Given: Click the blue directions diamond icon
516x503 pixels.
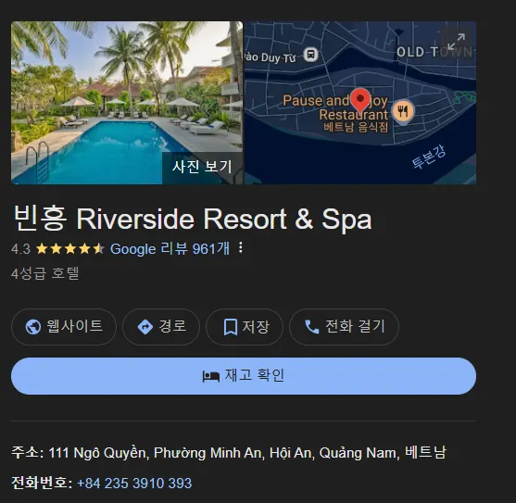Looking at the screenshot, I should (x=145, y=327).
